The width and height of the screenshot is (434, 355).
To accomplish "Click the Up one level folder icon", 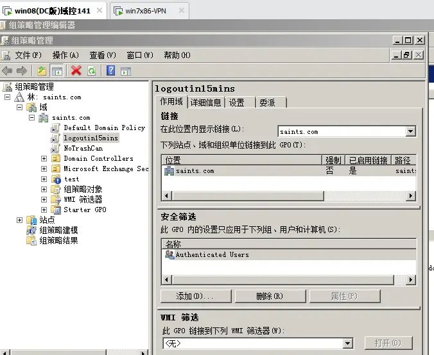I will click(42, 71).
